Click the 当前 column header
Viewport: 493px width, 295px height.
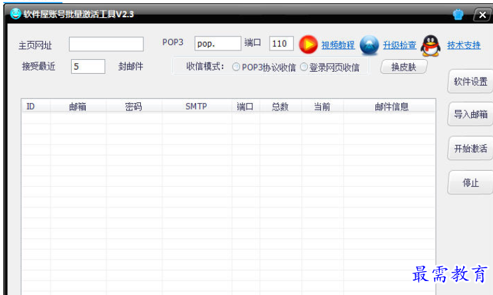[323, 106]
